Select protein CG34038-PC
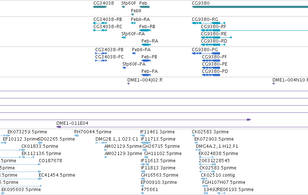This screenshot has width=308, height=195. click(x=101, y=61)
